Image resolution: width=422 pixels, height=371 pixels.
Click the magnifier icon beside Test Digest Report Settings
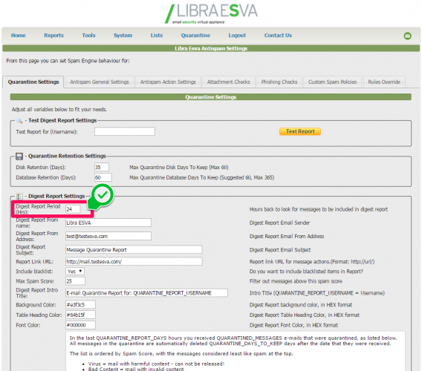[19, 120]
